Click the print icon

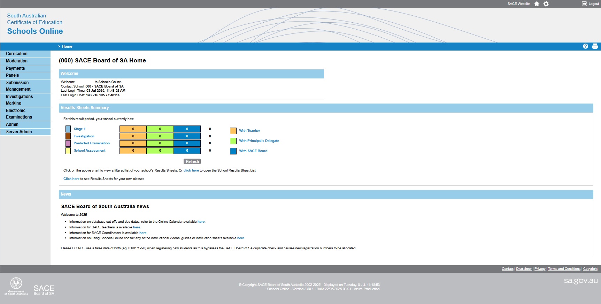click(595, 46)
